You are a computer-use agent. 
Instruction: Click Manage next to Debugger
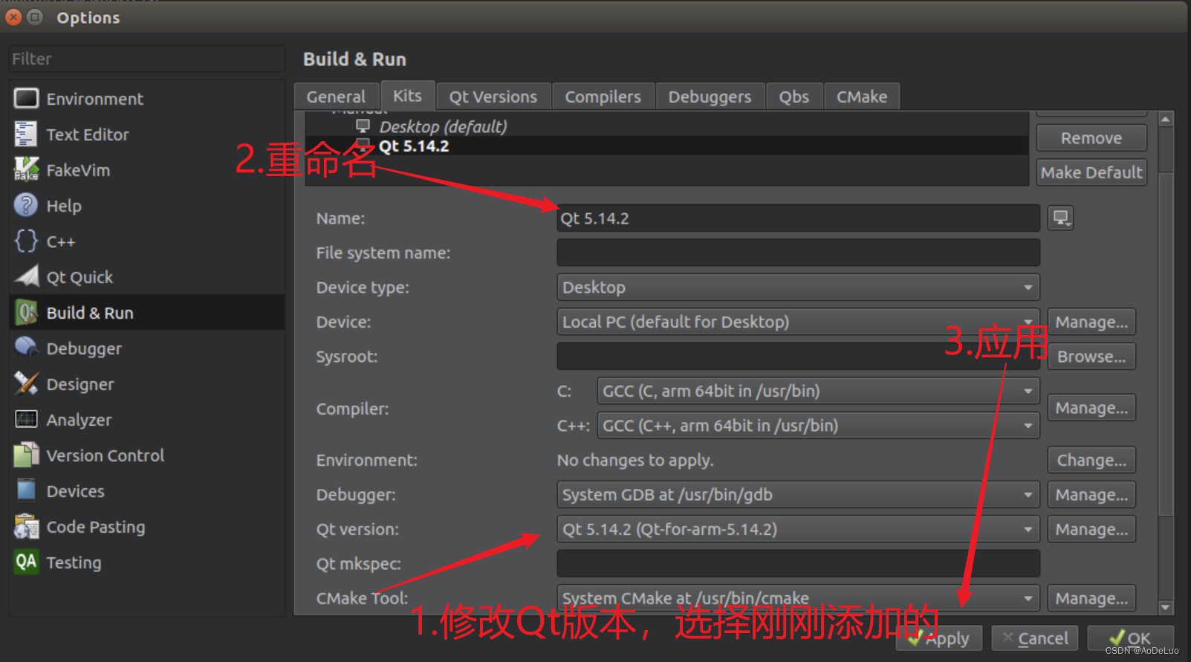click(1091, 494)
